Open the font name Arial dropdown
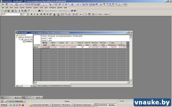The width and height of the screenshot is (172, 107). click(21, 14)
